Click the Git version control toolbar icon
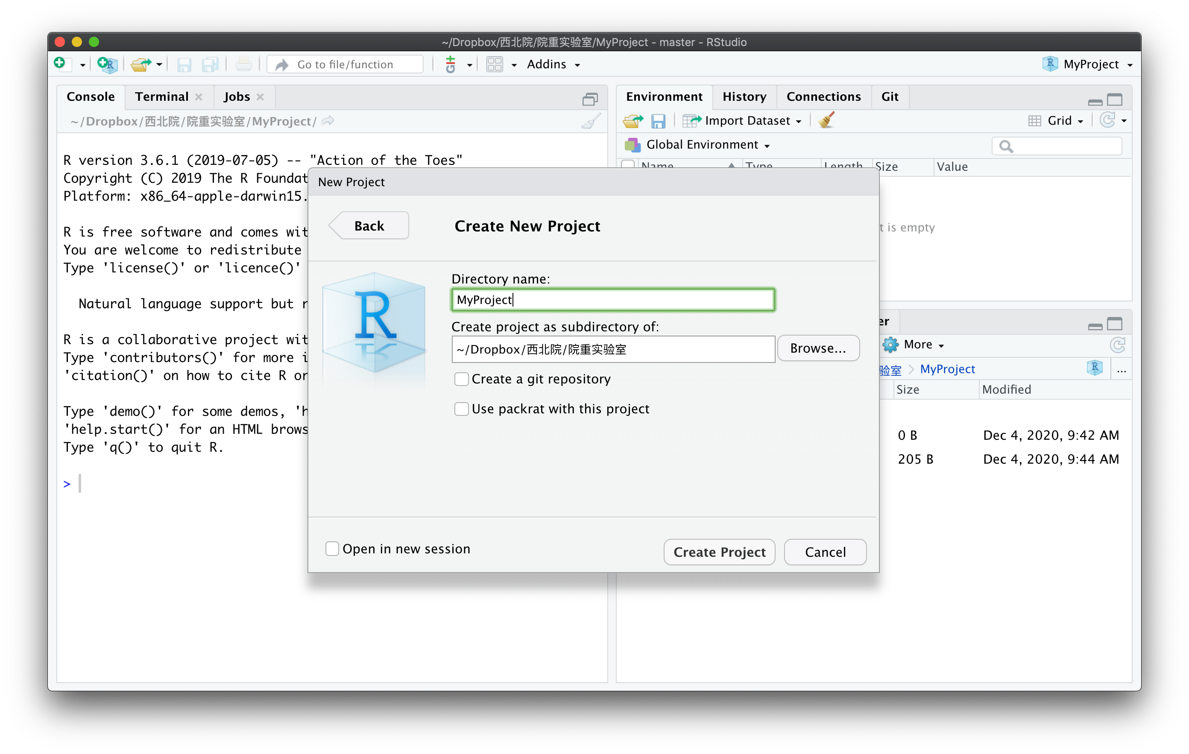 (450, 65)
